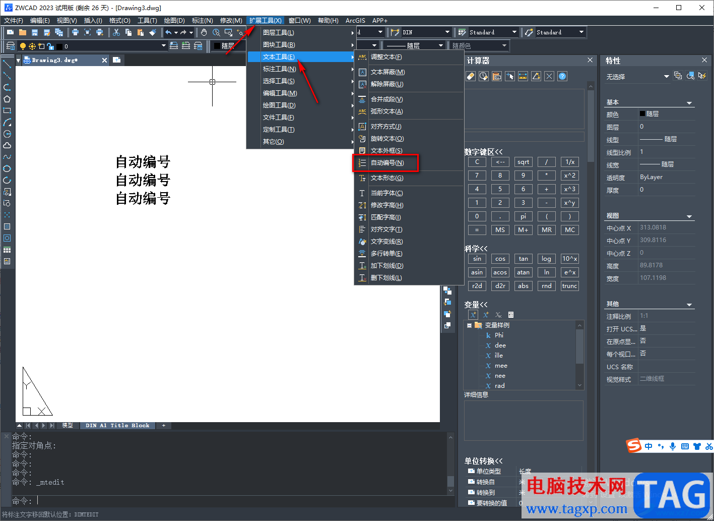Switch to 模型 layout tab
Viewport: 714px width, 521px height.
click(68, 426)
